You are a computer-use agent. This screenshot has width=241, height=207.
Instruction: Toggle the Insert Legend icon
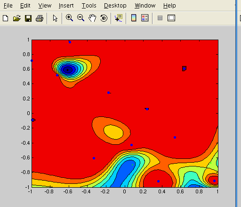pyautogui.click(x=145, y=18)
